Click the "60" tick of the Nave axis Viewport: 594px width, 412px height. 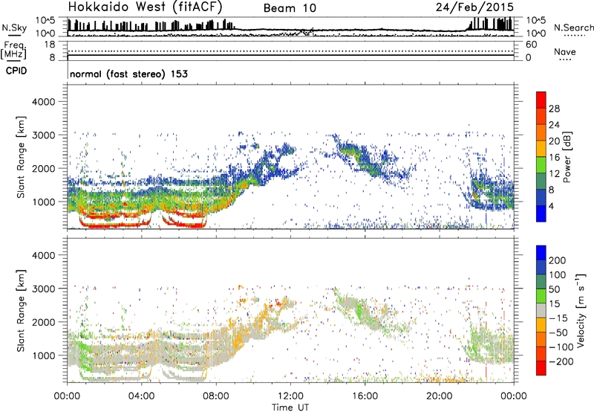click(531, 45)
